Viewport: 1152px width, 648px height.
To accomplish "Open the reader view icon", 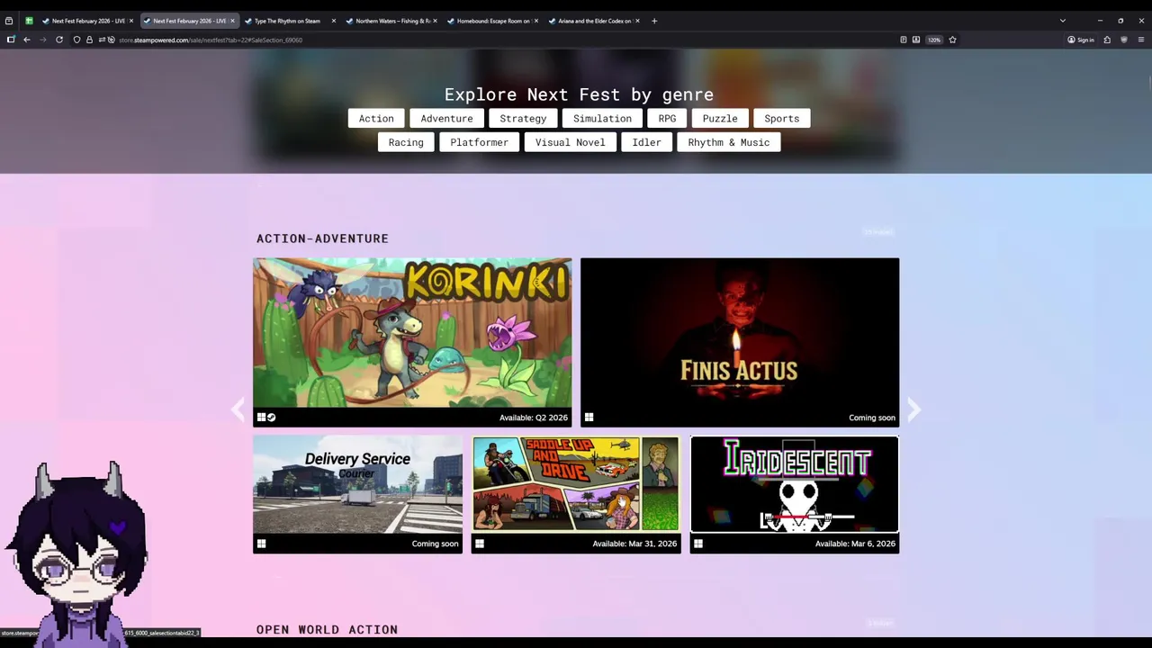I will [x=904, y=40].
